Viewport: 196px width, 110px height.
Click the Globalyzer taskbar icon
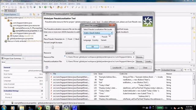pos(66,108)
